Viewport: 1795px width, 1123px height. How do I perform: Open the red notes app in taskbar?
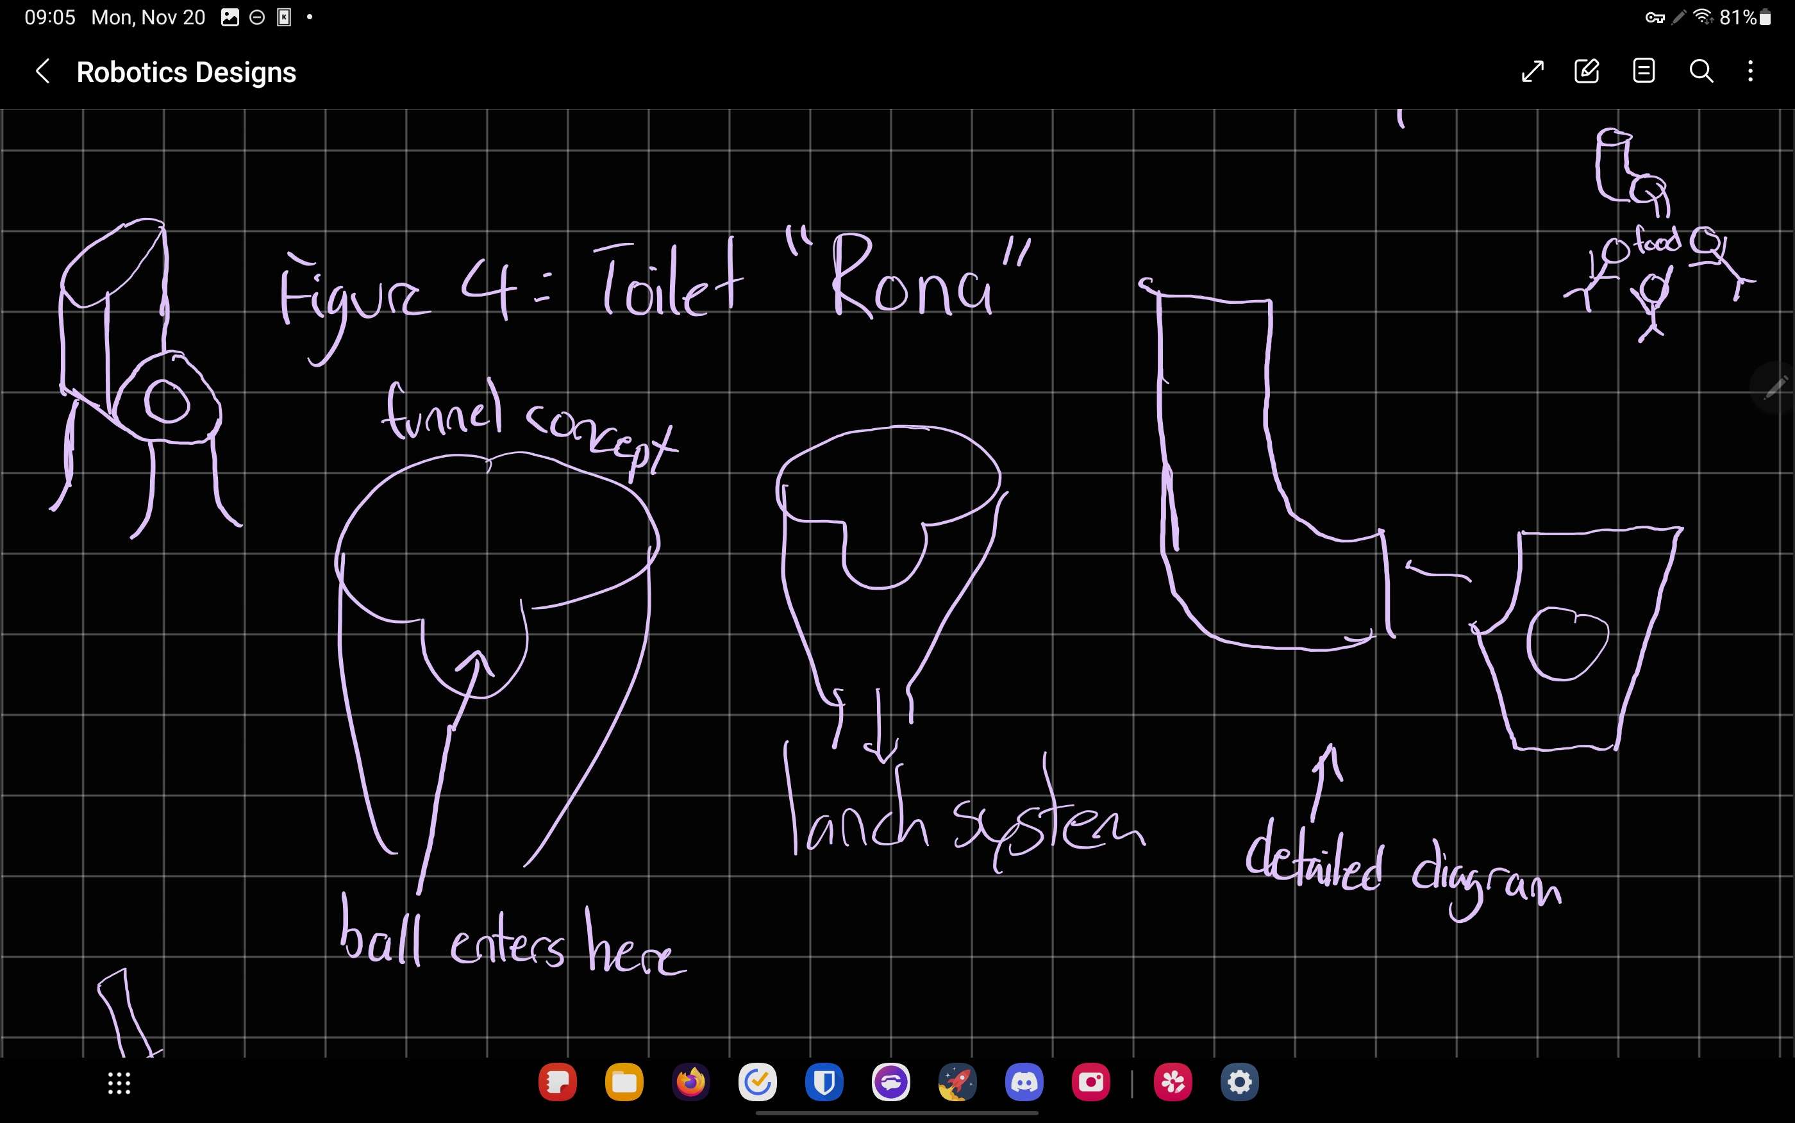558,1083
